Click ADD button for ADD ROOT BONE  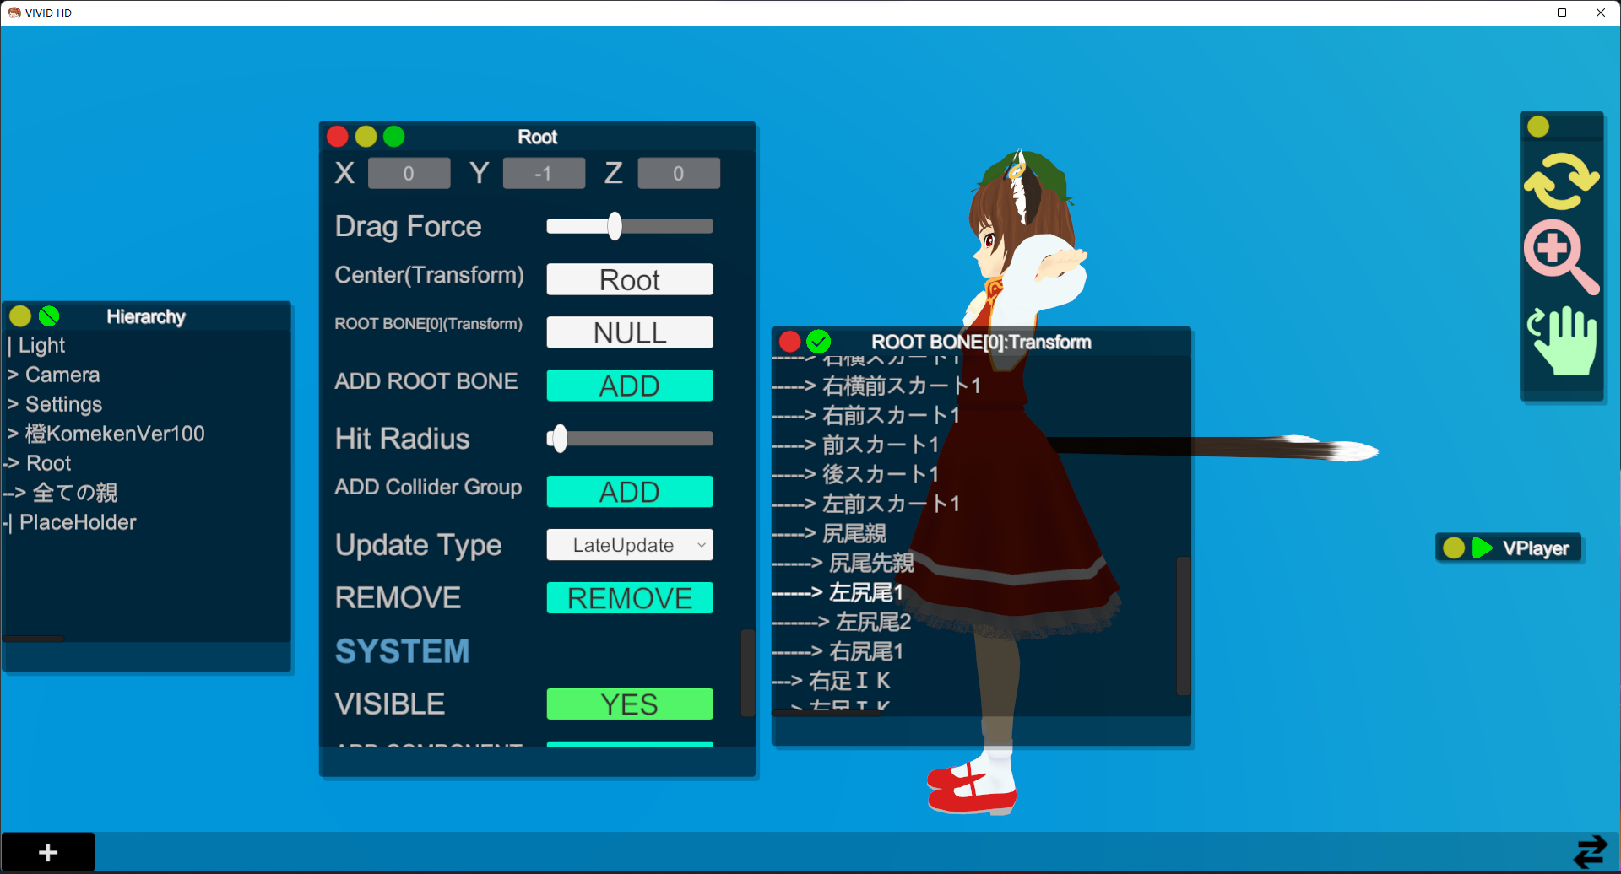click(630, 386)
